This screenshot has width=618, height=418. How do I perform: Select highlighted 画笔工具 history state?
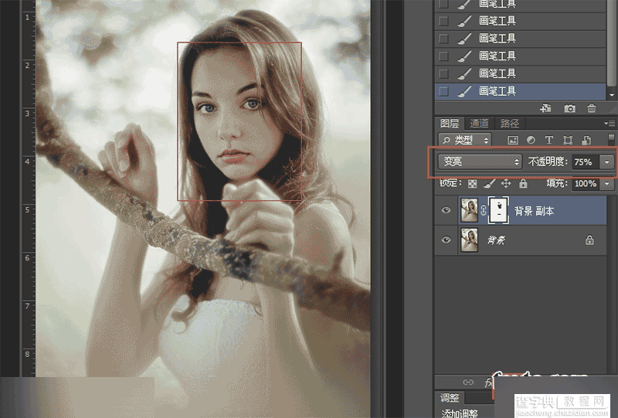(520, 91)
